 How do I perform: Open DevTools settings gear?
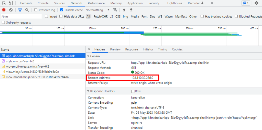(x=256, y=3)
